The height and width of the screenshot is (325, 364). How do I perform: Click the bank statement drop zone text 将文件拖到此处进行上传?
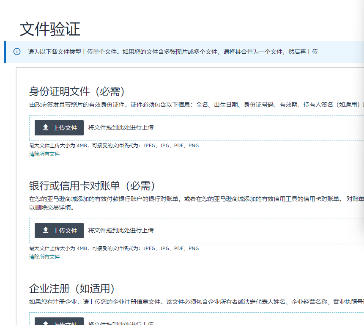(121, 230)
